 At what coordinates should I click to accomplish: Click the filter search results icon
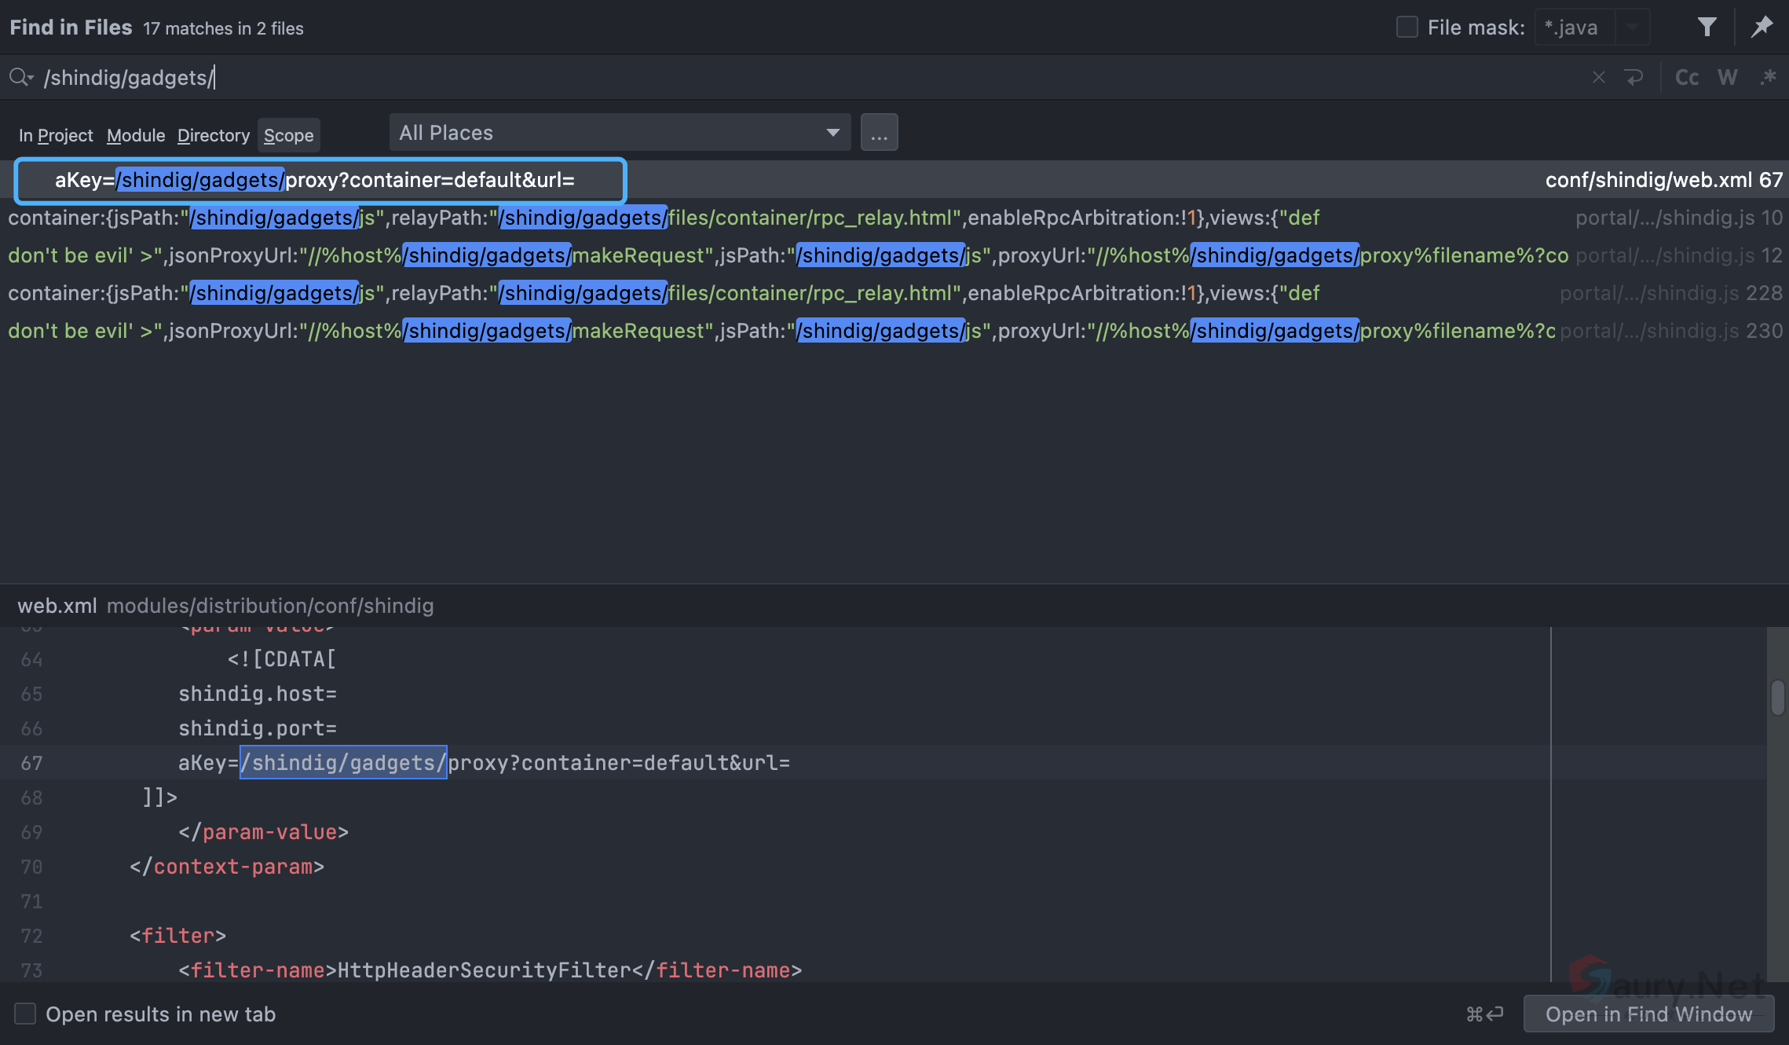point(1707,27)
